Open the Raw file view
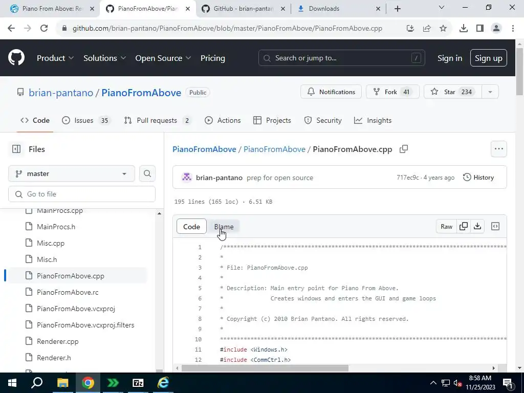 tap(446, 227)
